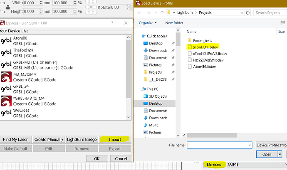
Task: Click the Create Manually button
Action: (49, 139)
